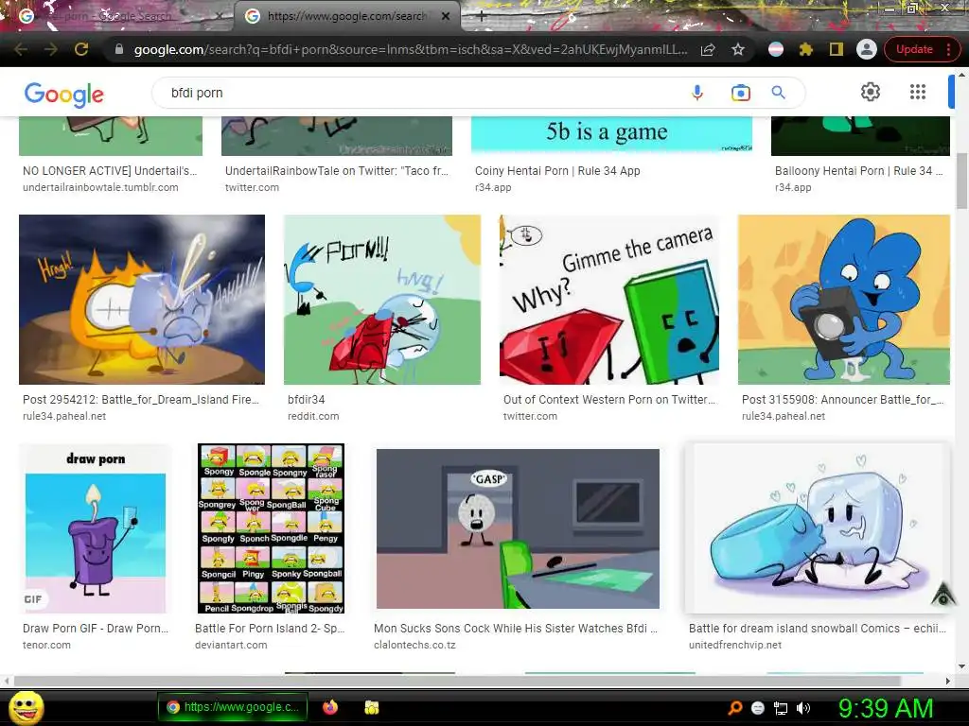
Task: Open the undertailrainbowtale.tumblr.com source link
Action: [x=100, y=188]
